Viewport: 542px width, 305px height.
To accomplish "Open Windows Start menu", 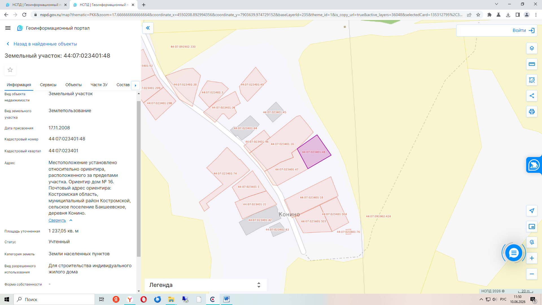I will click(7, 299).
